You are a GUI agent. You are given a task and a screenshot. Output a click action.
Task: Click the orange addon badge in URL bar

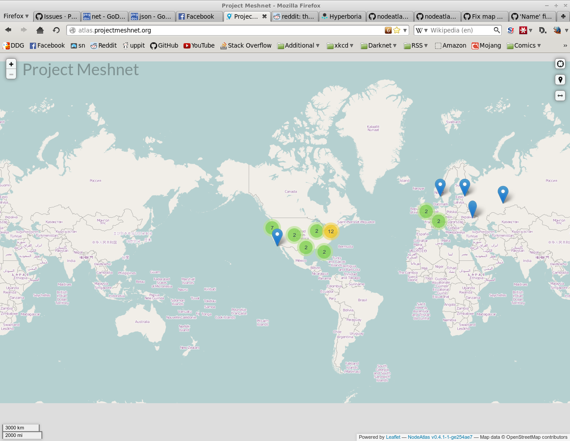tap(388, 30)
